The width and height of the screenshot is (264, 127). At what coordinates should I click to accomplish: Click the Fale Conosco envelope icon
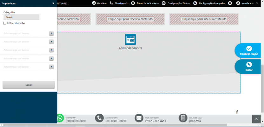click(139, 118)
